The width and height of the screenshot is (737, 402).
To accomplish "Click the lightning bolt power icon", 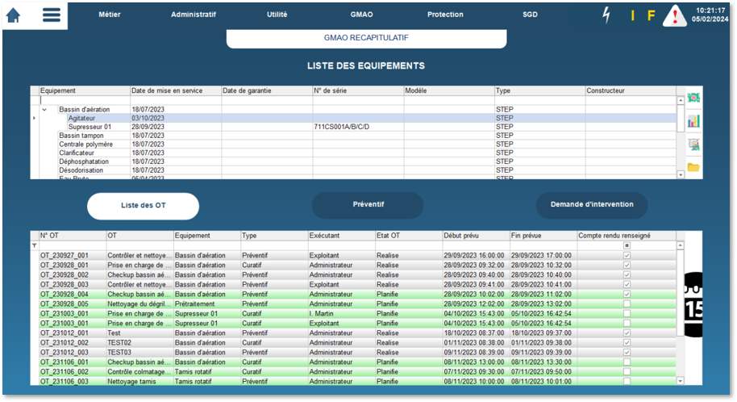I will (x=606, y=15).
